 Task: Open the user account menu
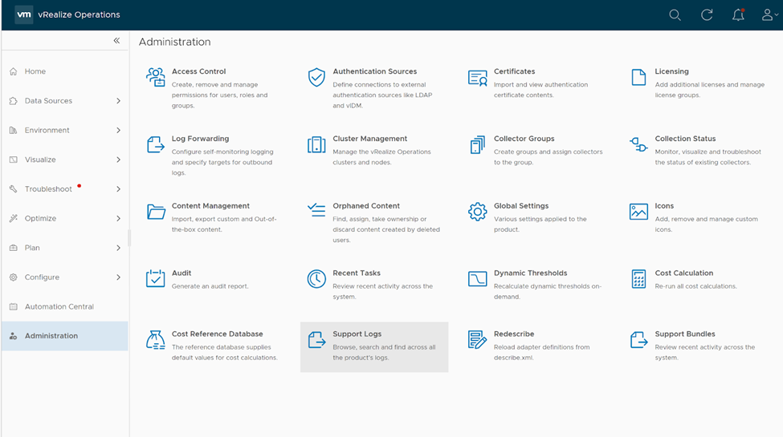tap(769, 15)
